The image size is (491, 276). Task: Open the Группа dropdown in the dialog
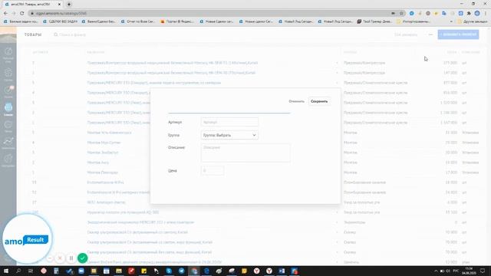point(229,135)
